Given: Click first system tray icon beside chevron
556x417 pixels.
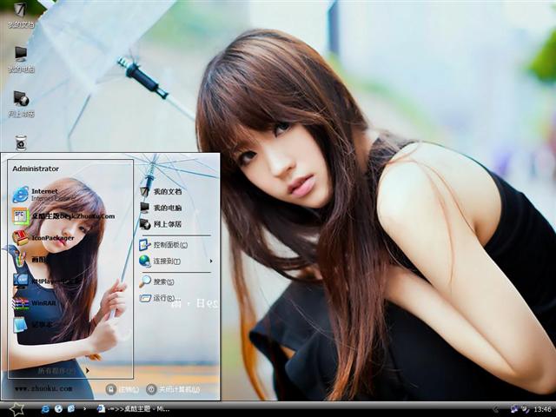Looking at the screenshot, I should tap(513, 409).
